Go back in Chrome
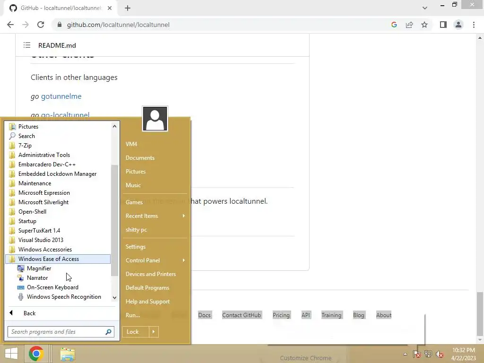Image resolution: width=484 pixels, height=363 pixels. (x=10, y=25)
